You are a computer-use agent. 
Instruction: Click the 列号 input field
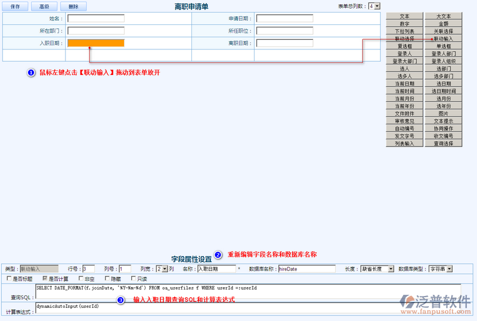point(125,269)
